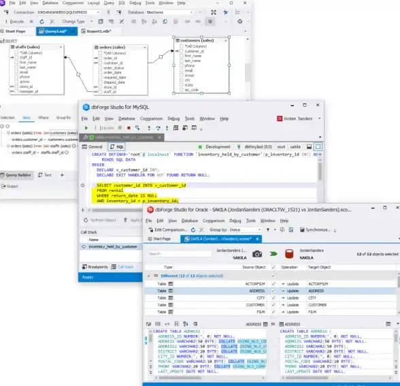Open Debug menu in Oracle window
This screenshot has height=386, width=400.
pyautogui.click(x=235, y=221)
